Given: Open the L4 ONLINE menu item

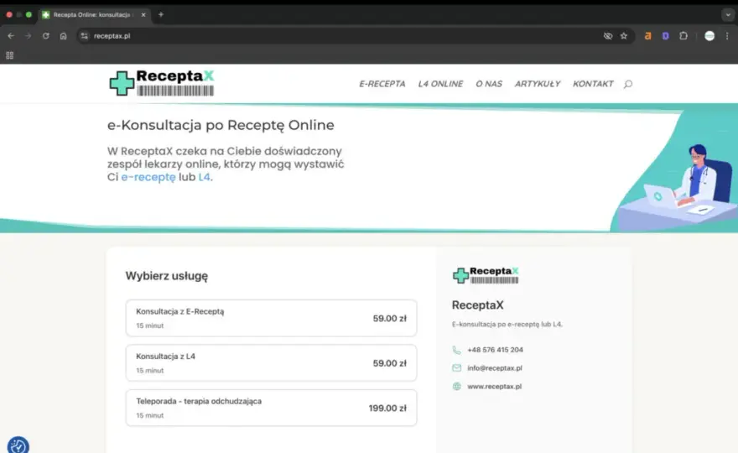Looking at the screenshot, I should click(440, 84).
